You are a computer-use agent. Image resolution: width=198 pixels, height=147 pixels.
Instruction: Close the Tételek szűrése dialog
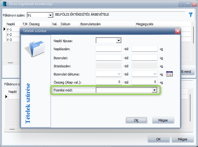pos(178,31)
